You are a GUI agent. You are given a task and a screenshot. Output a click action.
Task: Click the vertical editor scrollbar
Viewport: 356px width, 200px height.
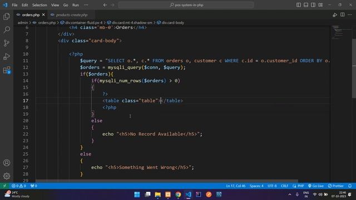354,68
